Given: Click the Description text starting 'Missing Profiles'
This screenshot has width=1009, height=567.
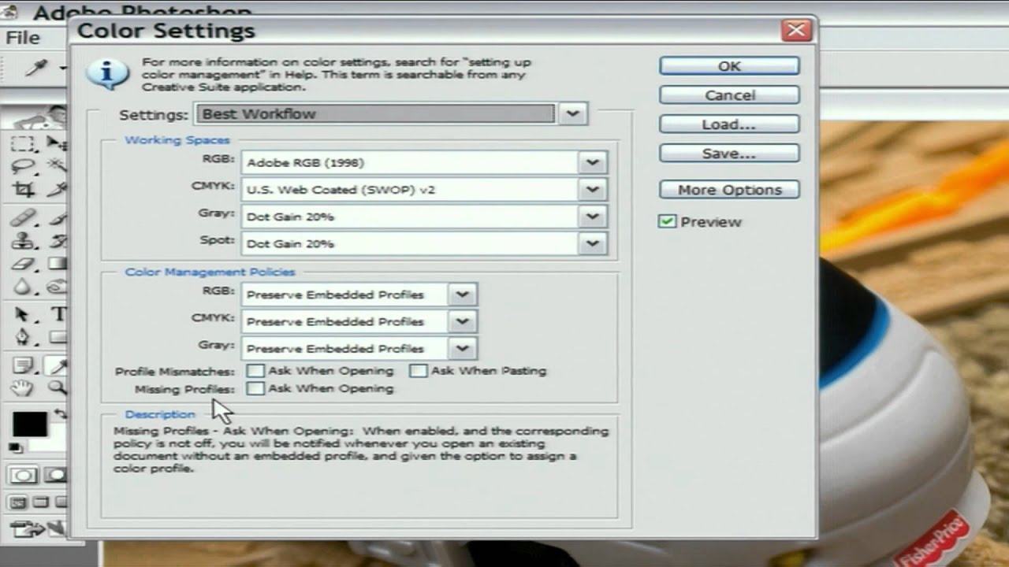Looking at the screenshot, I should 361,450.
